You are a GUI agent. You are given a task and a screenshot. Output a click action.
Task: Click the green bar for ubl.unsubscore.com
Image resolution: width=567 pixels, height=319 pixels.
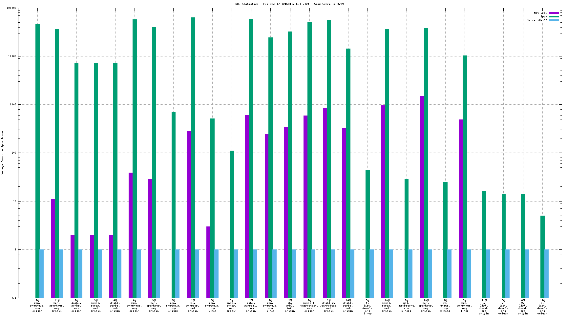click(407, 238)
